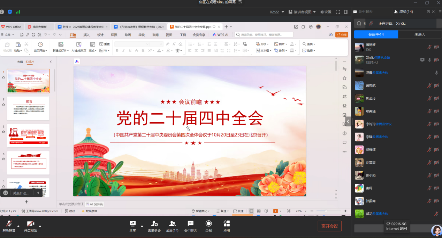Turn on camera with 开启视频
This screenshot has height=238, width=442.
click(30, 226)
